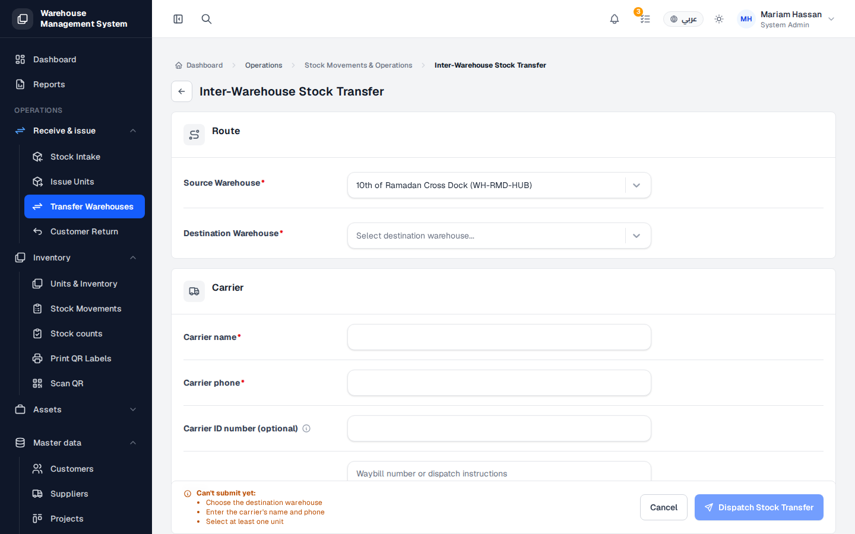Toggle the light/dark theme sun icon
This screenshot has width=855, height=534.
(x=719, y=19)
